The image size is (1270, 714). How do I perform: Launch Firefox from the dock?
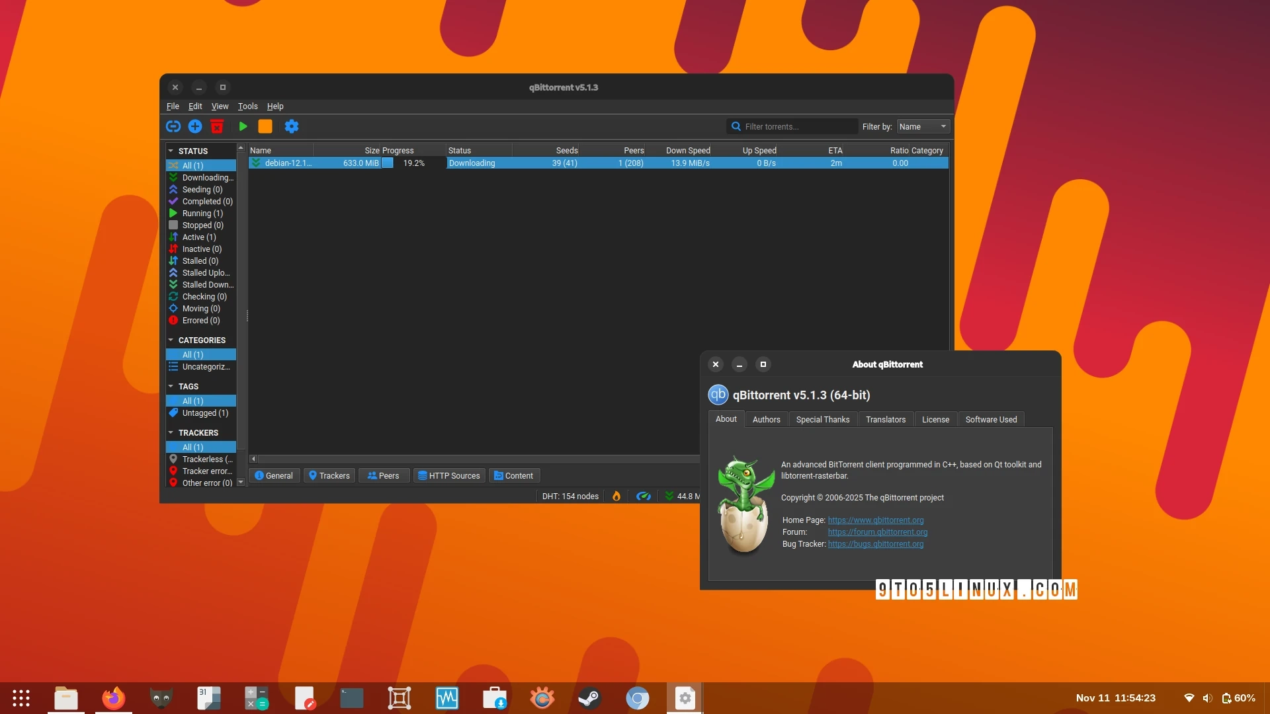tap(113, 697)
